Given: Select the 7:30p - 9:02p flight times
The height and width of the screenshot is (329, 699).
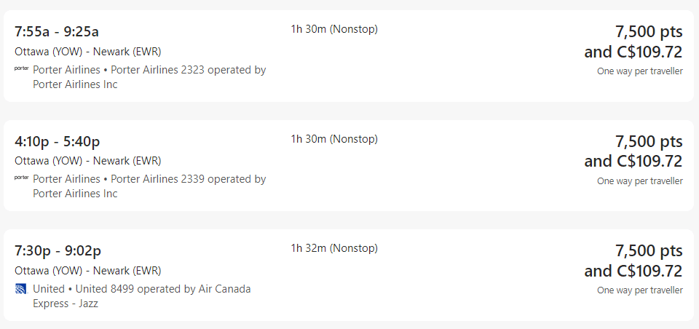Looking at the screenshot, I should [x=58, y=251].
